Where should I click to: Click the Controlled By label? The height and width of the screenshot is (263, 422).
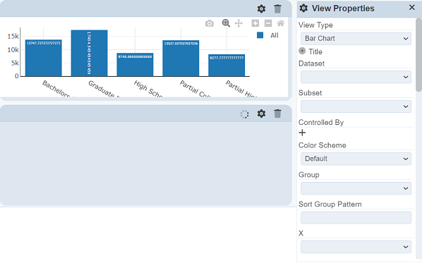point(321,123)
